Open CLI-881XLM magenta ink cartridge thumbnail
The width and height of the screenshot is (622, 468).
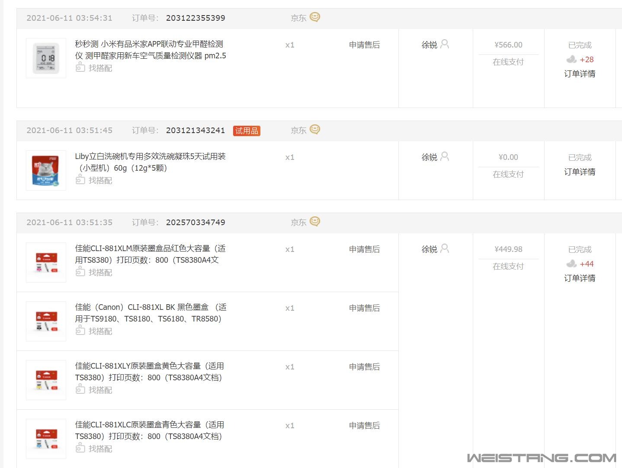(46, 262)
